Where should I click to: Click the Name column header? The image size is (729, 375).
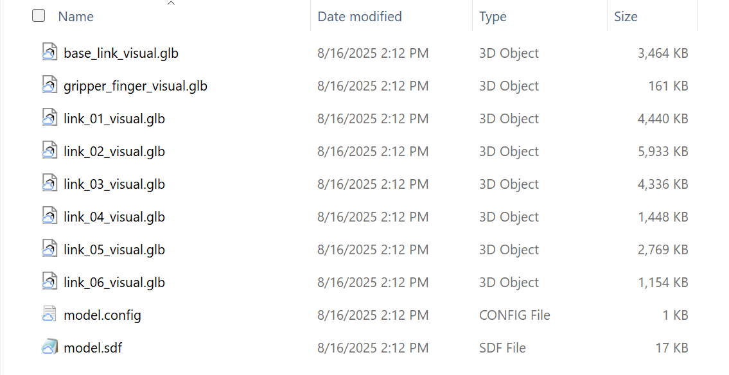75,16
